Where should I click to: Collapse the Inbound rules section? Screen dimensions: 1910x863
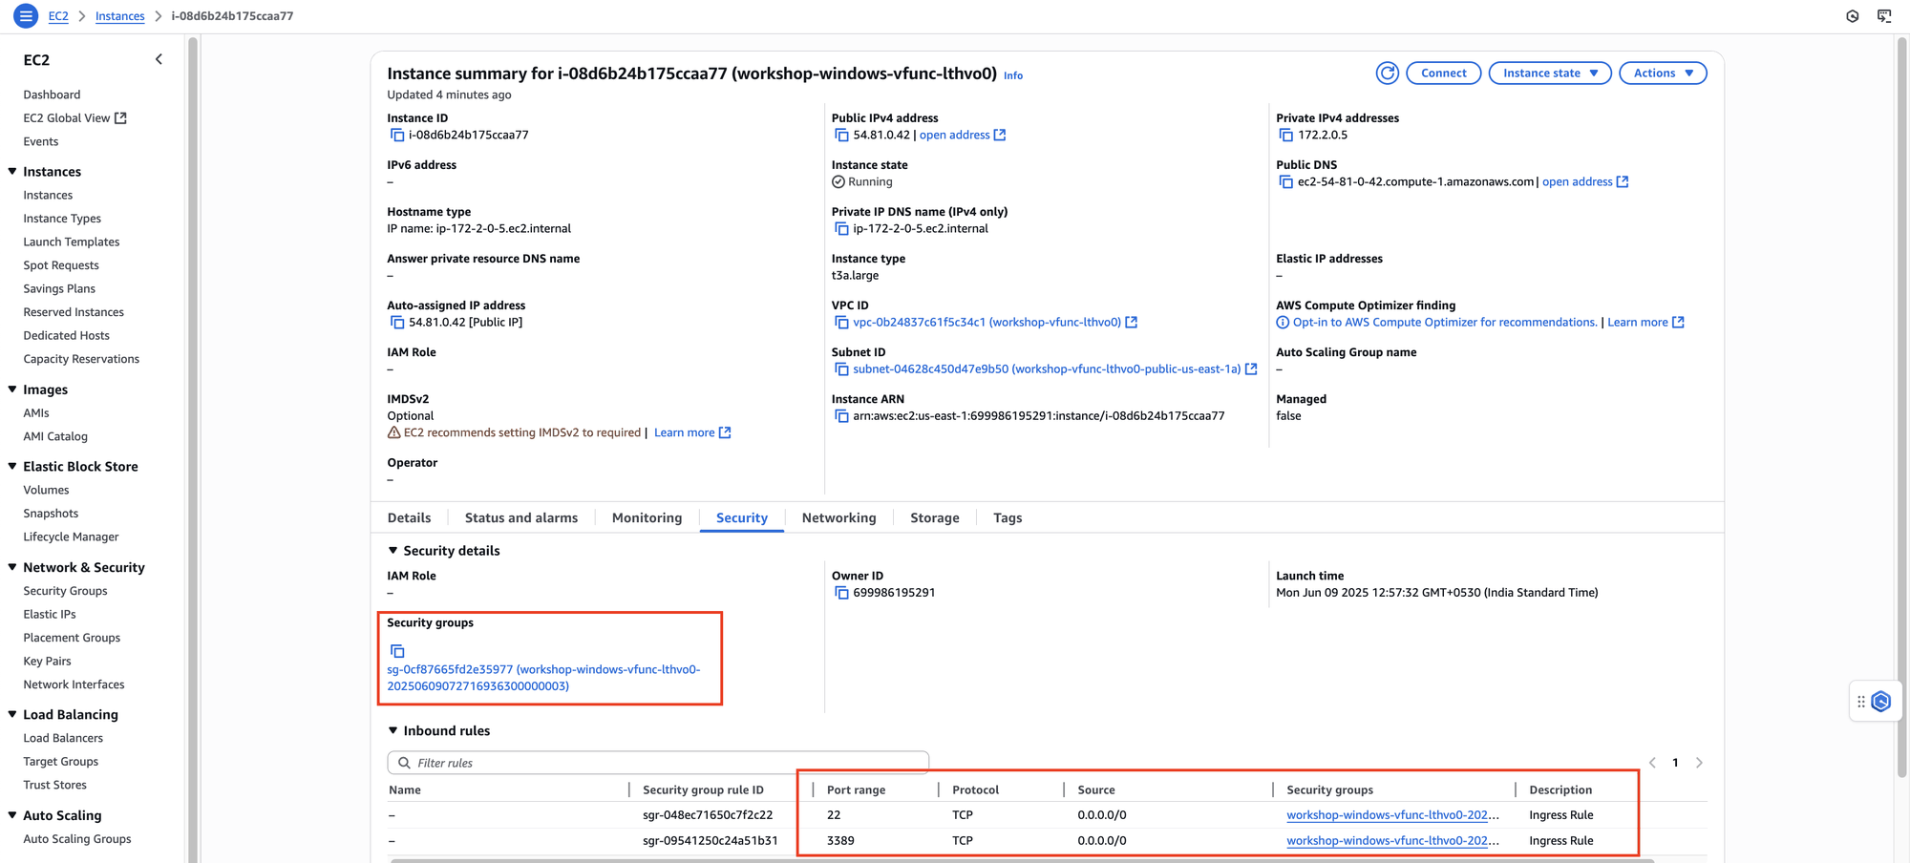(x=393, y=730)
